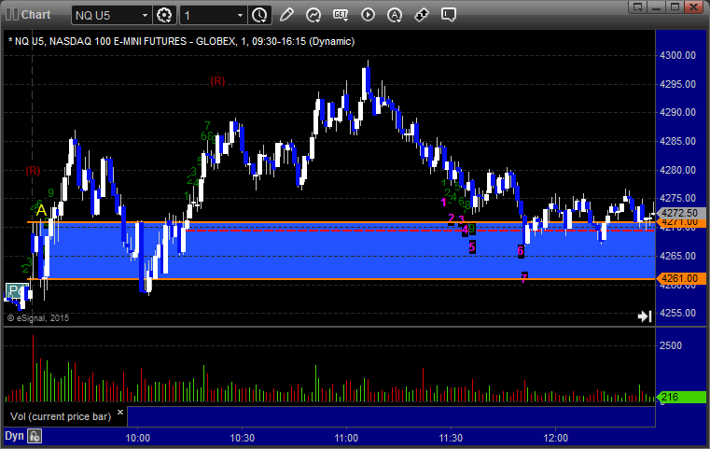Viewport: 710px width, 449px height.
Task: Select the pencil drawing tool
Action: tap(286, 15)
